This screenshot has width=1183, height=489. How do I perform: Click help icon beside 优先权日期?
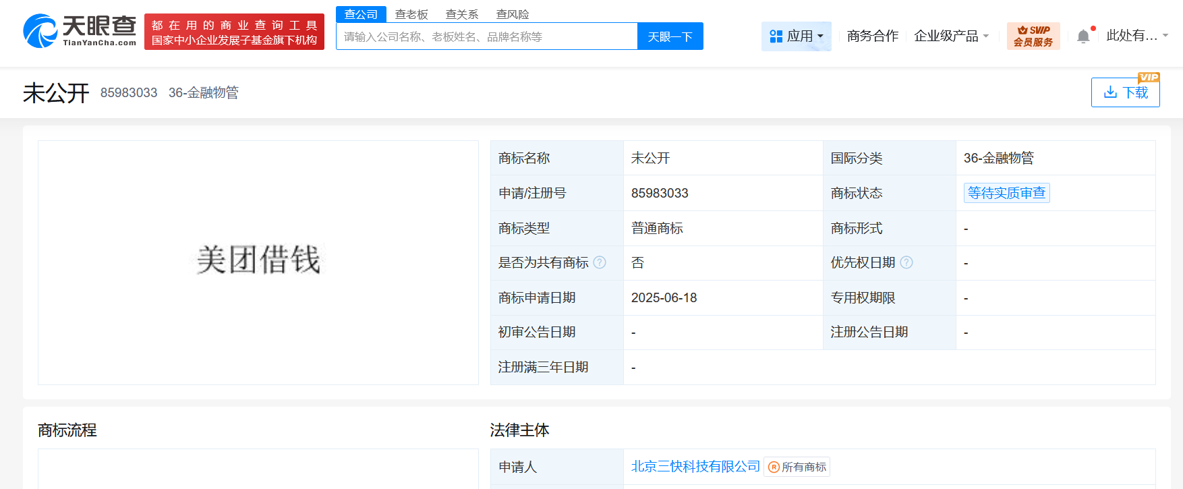pos(906,262)
